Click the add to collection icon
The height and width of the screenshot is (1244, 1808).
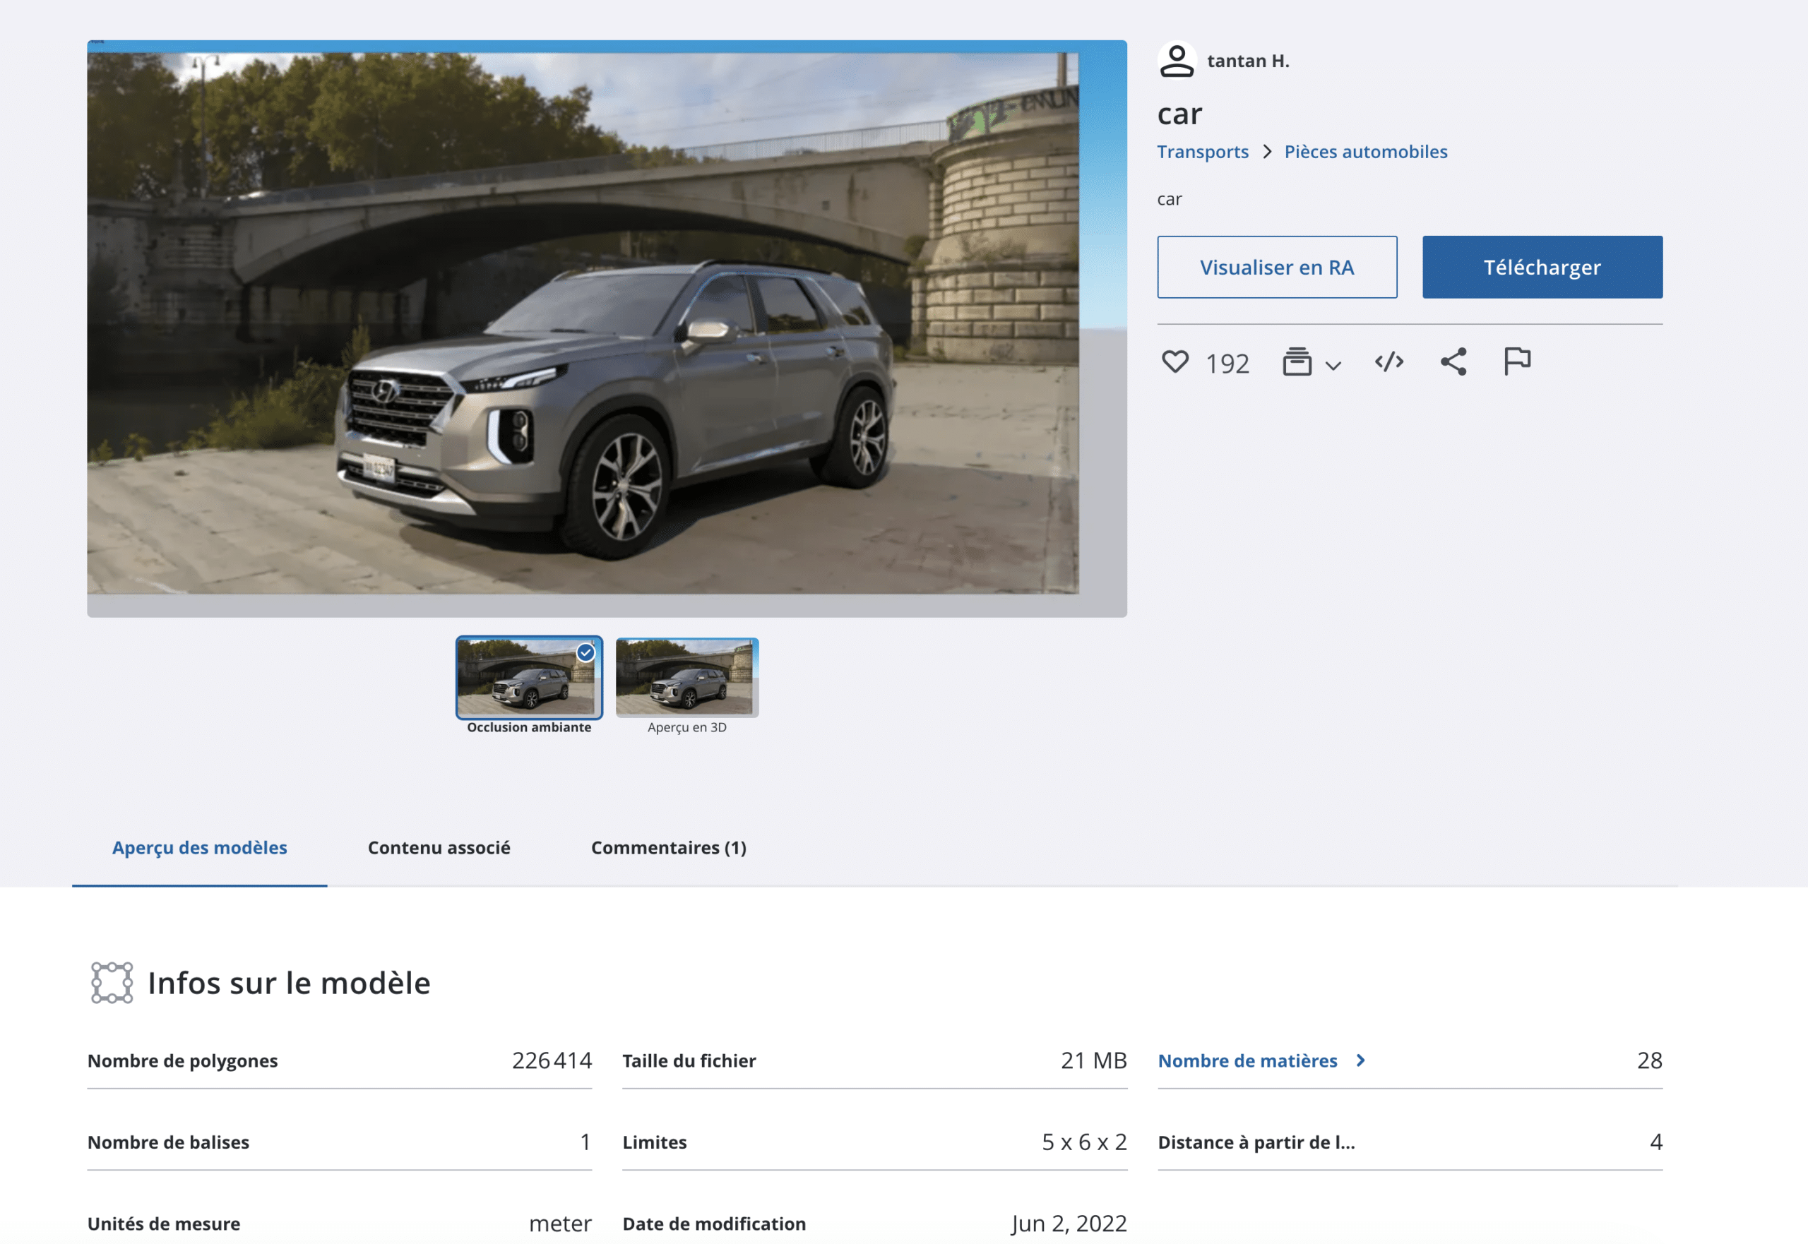click(1297, 361)
